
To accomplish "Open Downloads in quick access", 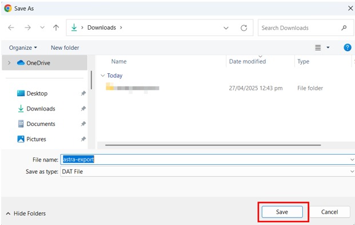I will pos(41,109).
